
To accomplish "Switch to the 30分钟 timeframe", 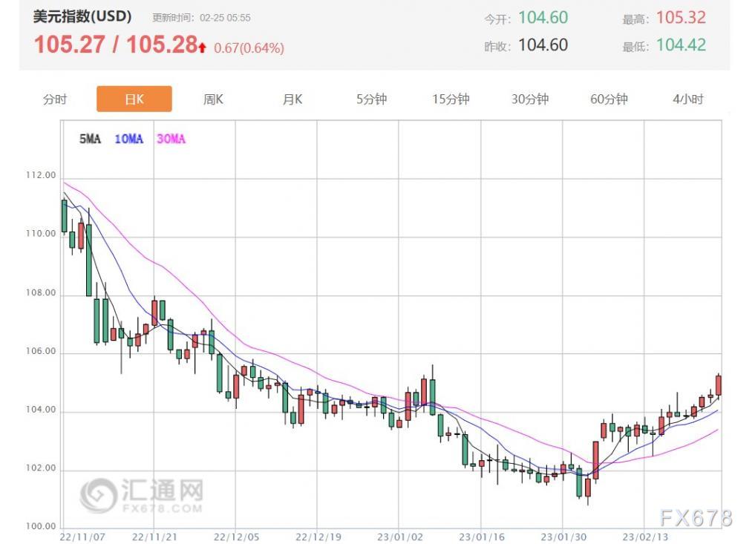I will click(529, 99).
